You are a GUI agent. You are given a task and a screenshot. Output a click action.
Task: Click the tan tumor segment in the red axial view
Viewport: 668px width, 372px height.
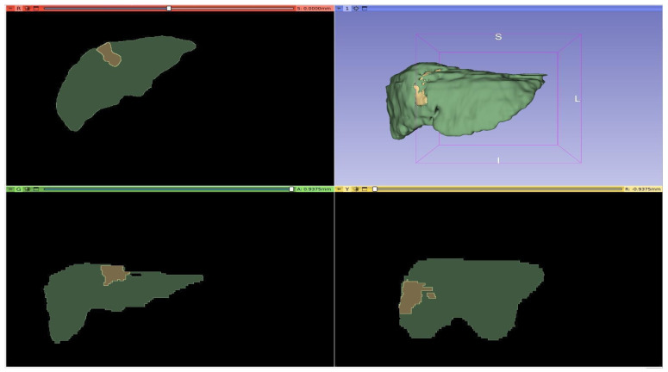coord(109,55)
